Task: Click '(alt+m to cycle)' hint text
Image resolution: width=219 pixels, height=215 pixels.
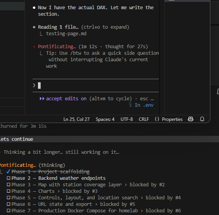Action: (110, 99)
